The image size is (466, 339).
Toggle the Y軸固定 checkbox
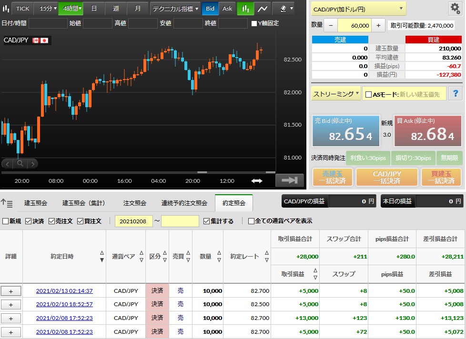254,23
